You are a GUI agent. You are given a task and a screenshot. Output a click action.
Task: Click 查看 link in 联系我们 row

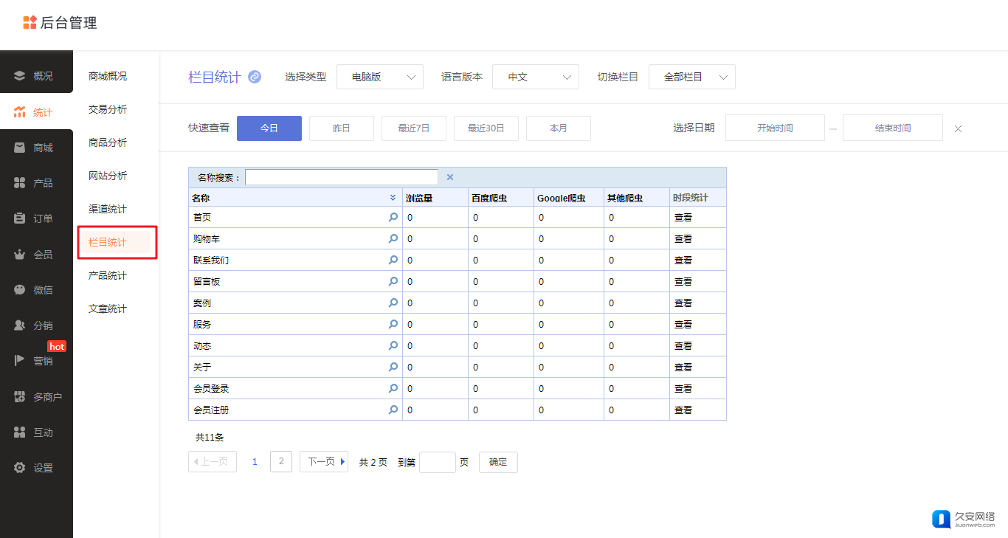click(683, 261)
